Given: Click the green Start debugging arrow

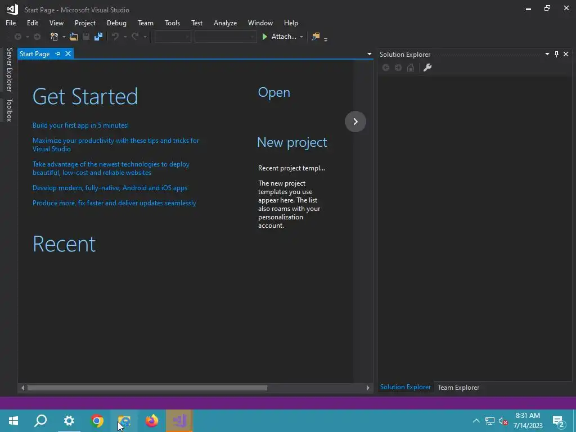Looking at the screenshot, I should (x=264, y=37).
